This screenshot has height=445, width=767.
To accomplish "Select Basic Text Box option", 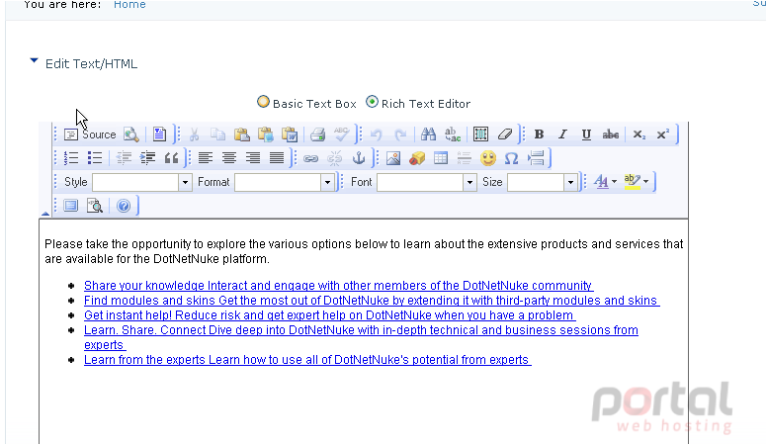I will pos(263,102).
